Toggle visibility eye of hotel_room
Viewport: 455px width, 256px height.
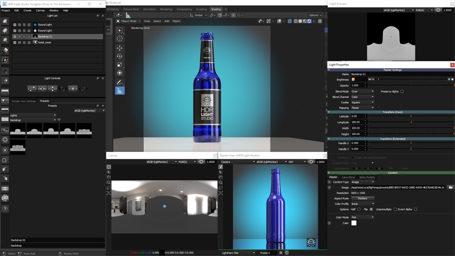click(x=15, y=42)
